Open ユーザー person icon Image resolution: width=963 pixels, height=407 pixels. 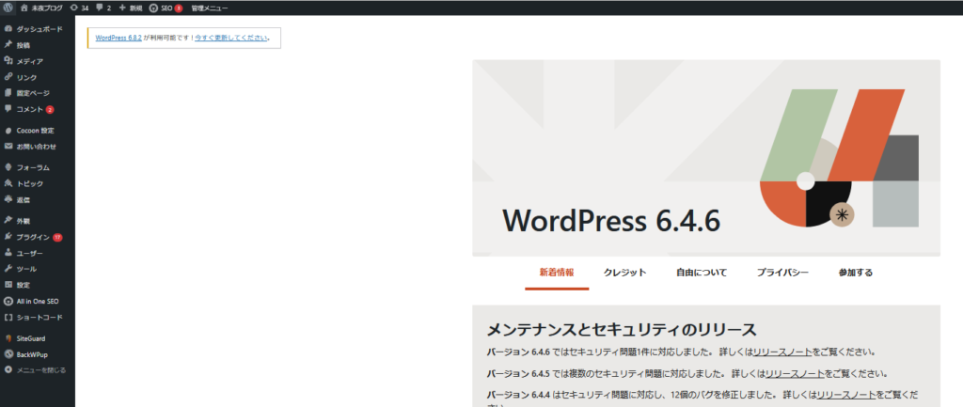pyautogui.click(x=8, y=252)
